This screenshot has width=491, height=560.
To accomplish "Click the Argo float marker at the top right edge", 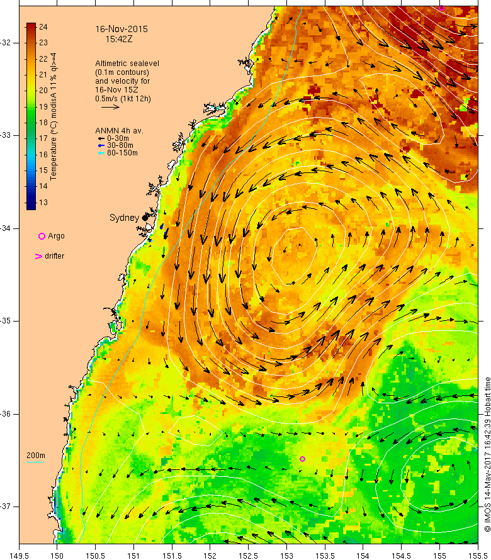I will pyautogui.click(x=441, y=8).
